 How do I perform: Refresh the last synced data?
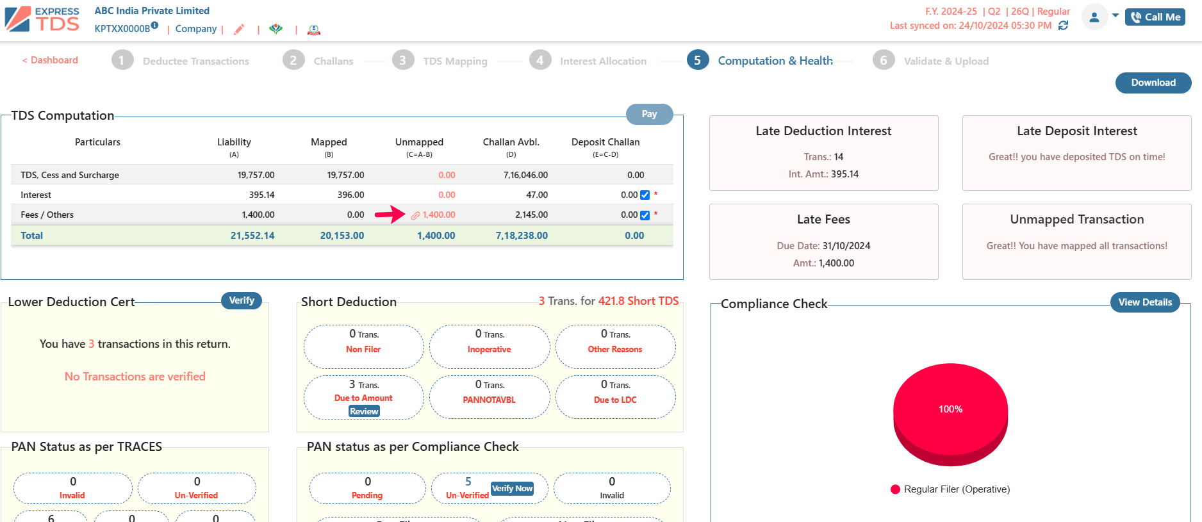click(x=1064, y=26)
